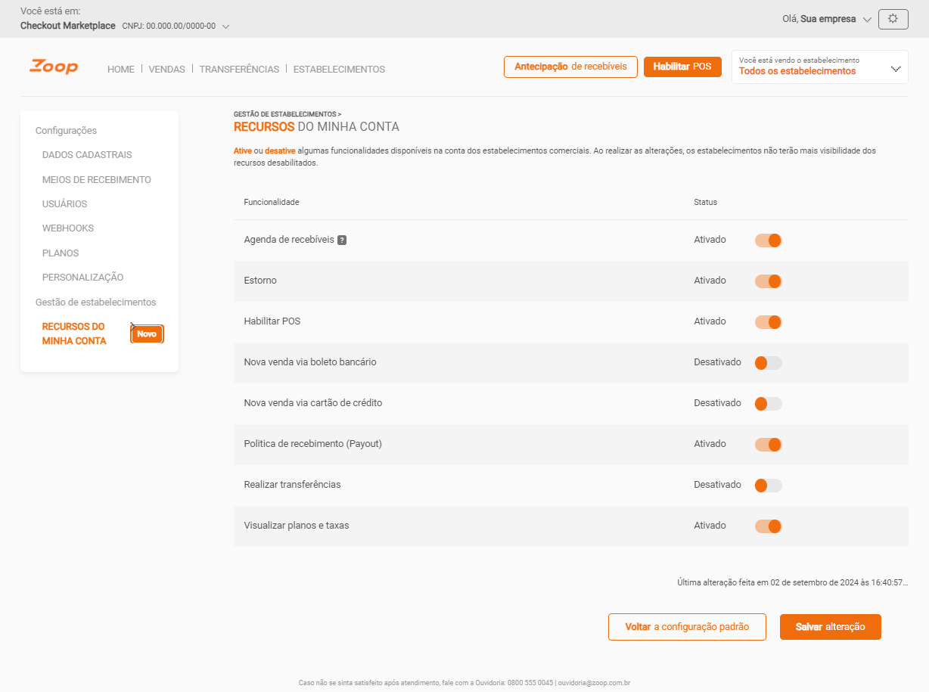Image resolution: width=929 pixels, height=692 pixels.
Task: Click the Habilitar POS button
Action: point(682,67)
